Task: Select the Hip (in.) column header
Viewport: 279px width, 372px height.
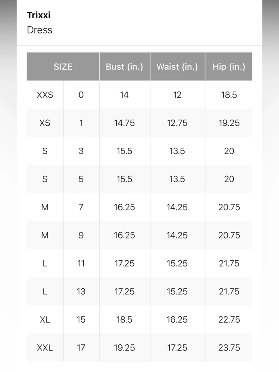Action: [x=229, y=67]
